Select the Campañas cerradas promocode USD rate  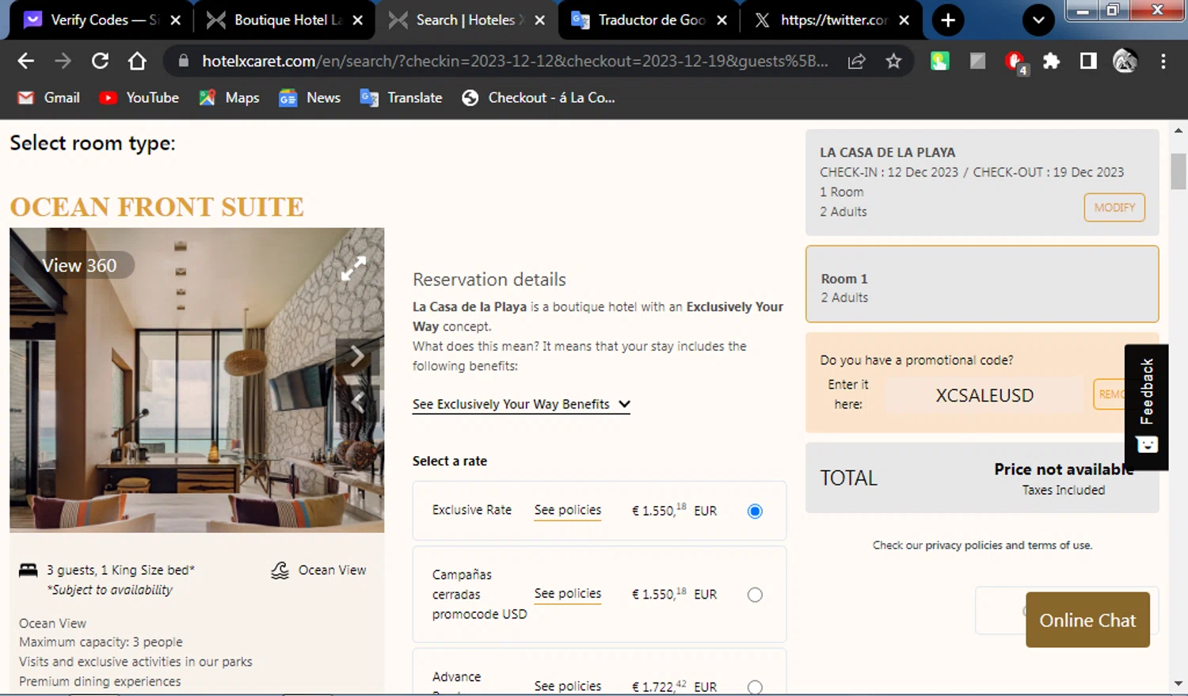pyautogui.click(x=755, y=595)
